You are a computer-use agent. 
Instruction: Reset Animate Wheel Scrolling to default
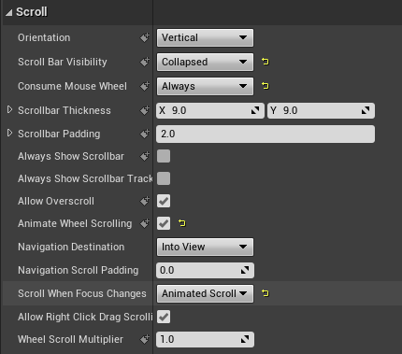182,223
